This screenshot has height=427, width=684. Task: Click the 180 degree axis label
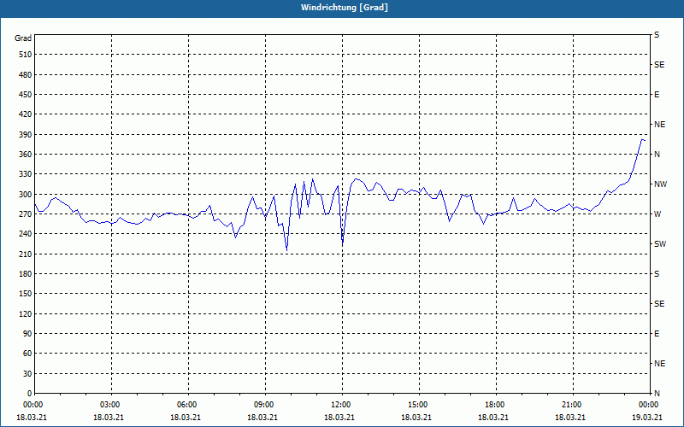26,274
